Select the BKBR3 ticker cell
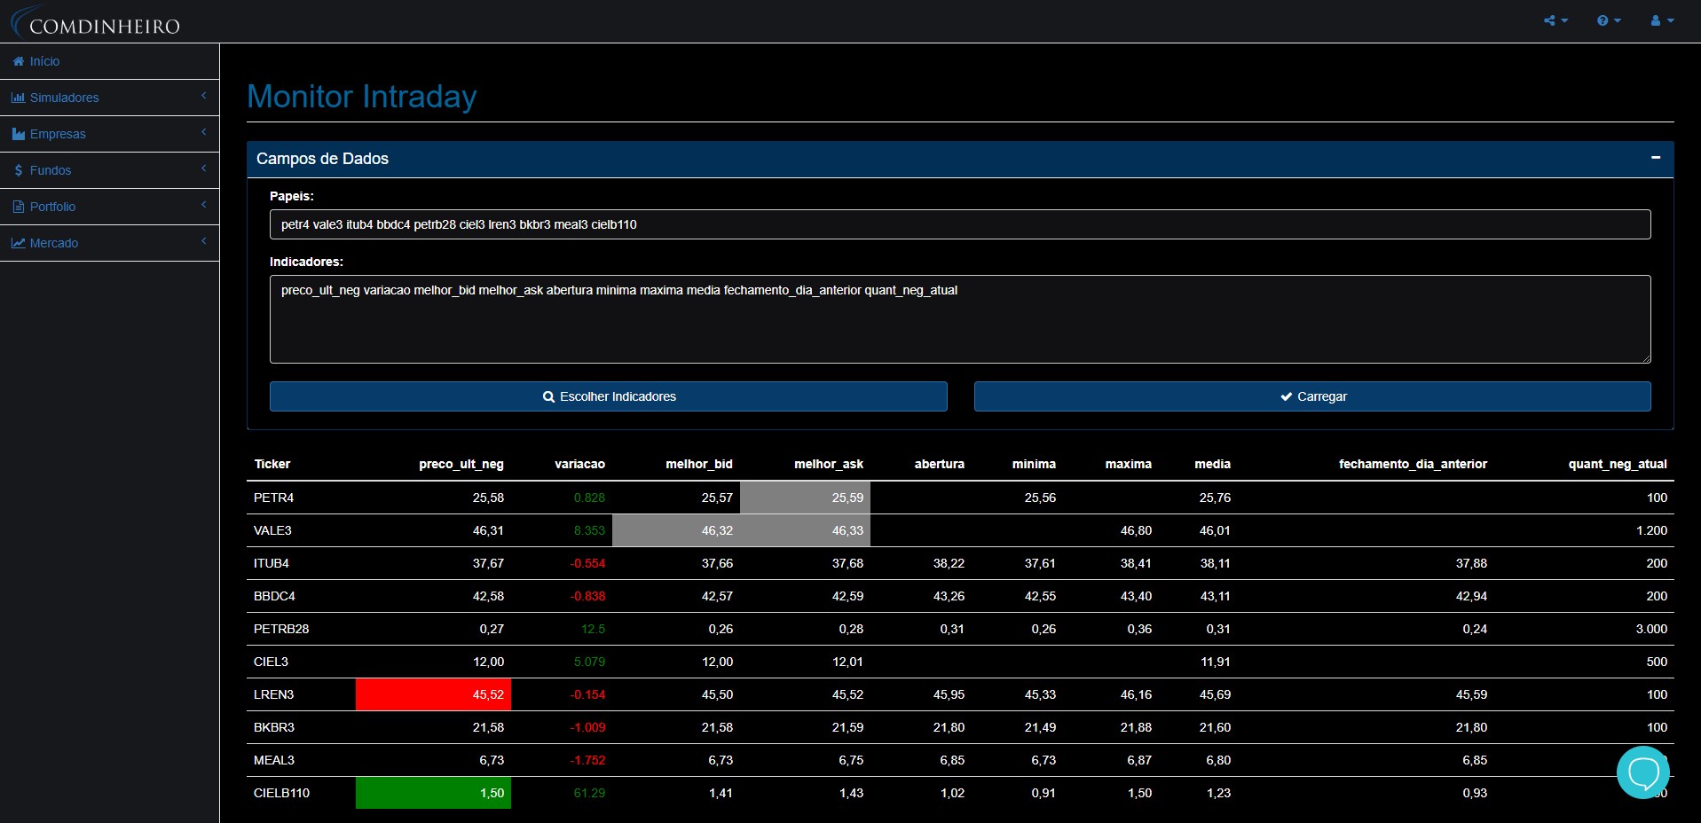The width and height of the screenshot is (1701, 823). (301, 727)
